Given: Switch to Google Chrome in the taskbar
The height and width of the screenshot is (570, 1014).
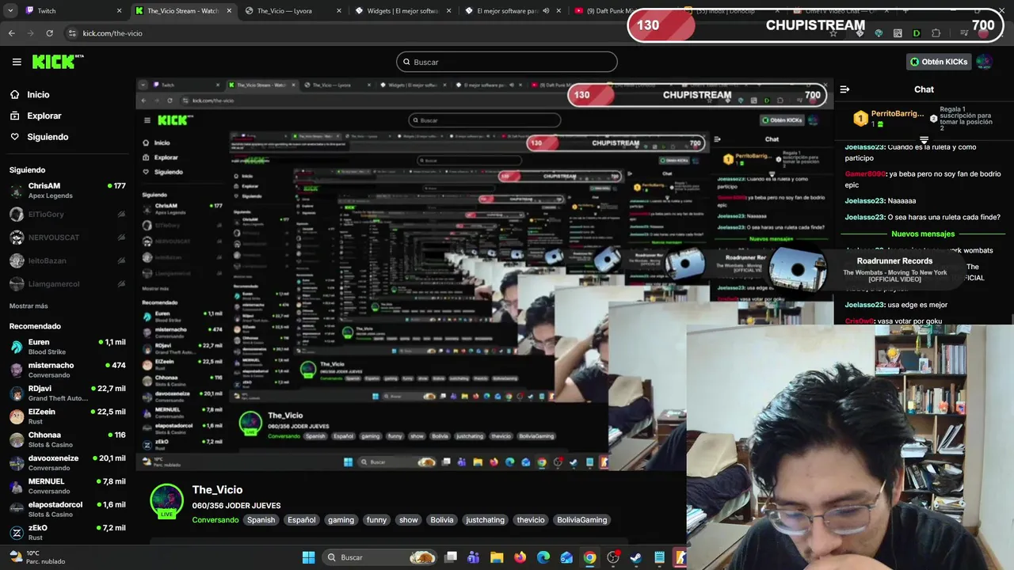Looking at the screenshot, I should (589, 557).
